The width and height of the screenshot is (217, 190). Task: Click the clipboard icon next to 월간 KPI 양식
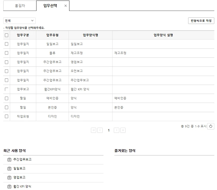[x=10, y=186]
